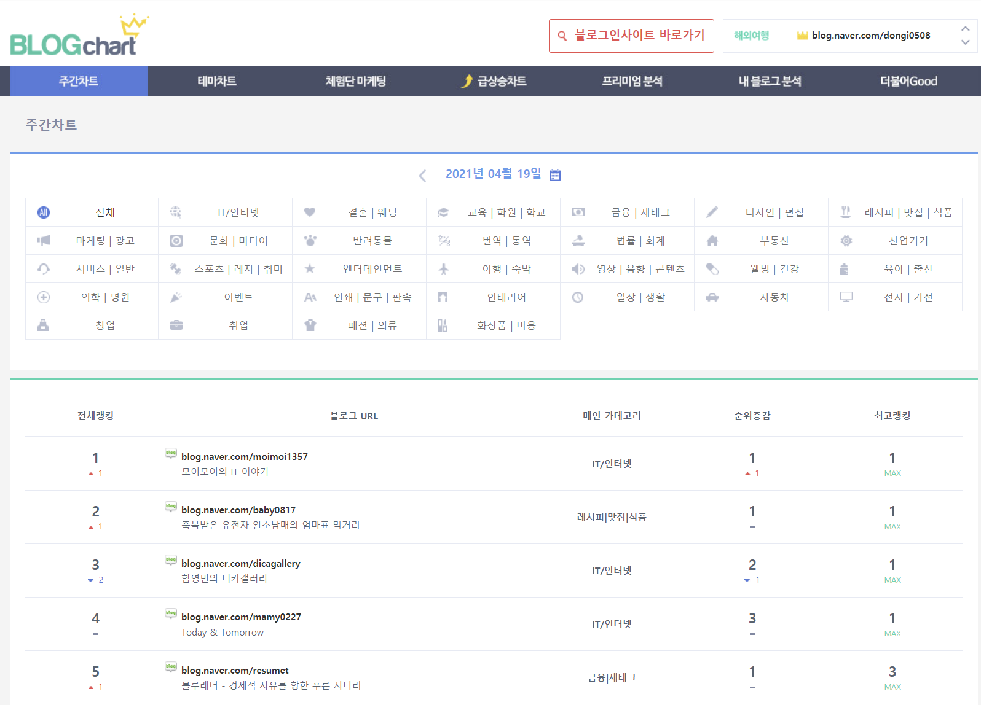Click the paw icon for 반려동물

pos(310,241)
